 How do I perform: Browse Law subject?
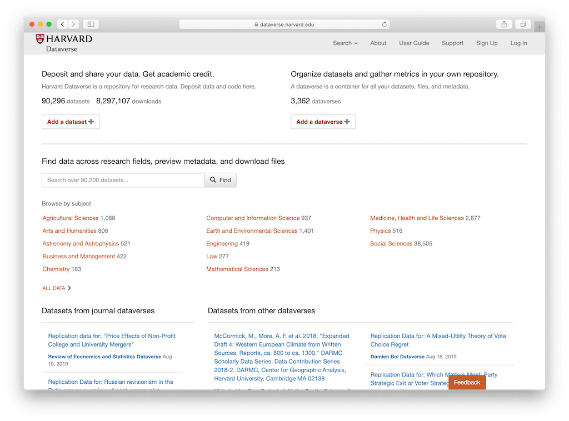point(212,257)
